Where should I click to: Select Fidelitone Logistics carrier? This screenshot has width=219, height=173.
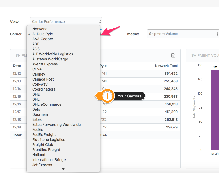63,140
